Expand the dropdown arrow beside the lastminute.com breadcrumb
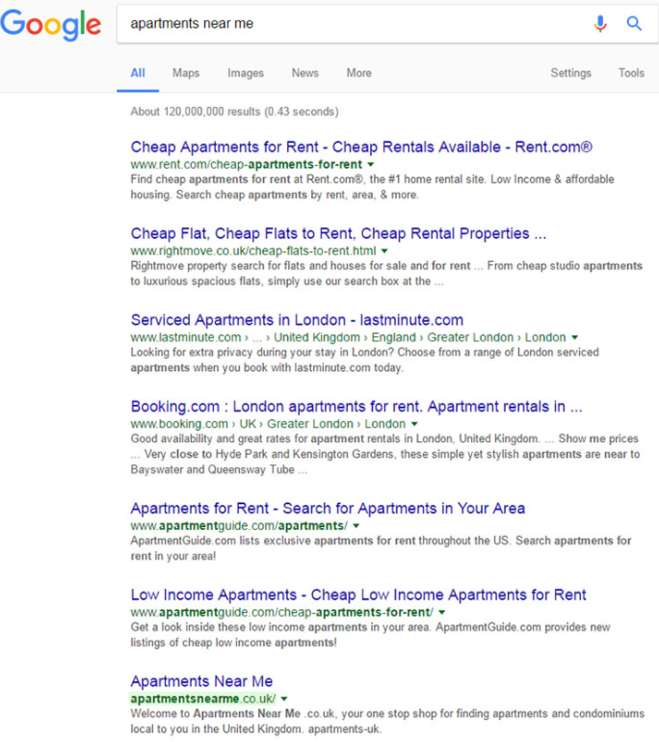The height and width of the screenshot is (742, 659). pos(575,337)
